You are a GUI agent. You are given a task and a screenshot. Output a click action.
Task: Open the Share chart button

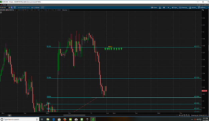tap(154, 8)
